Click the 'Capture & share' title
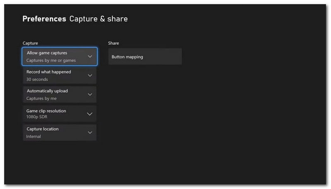Image resolution: width=331 pixels, height=189 pixels. click(98, 19)
